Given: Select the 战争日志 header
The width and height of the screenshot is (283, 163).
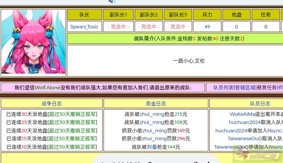Looking at the screenshot, I should click(52, 103).
